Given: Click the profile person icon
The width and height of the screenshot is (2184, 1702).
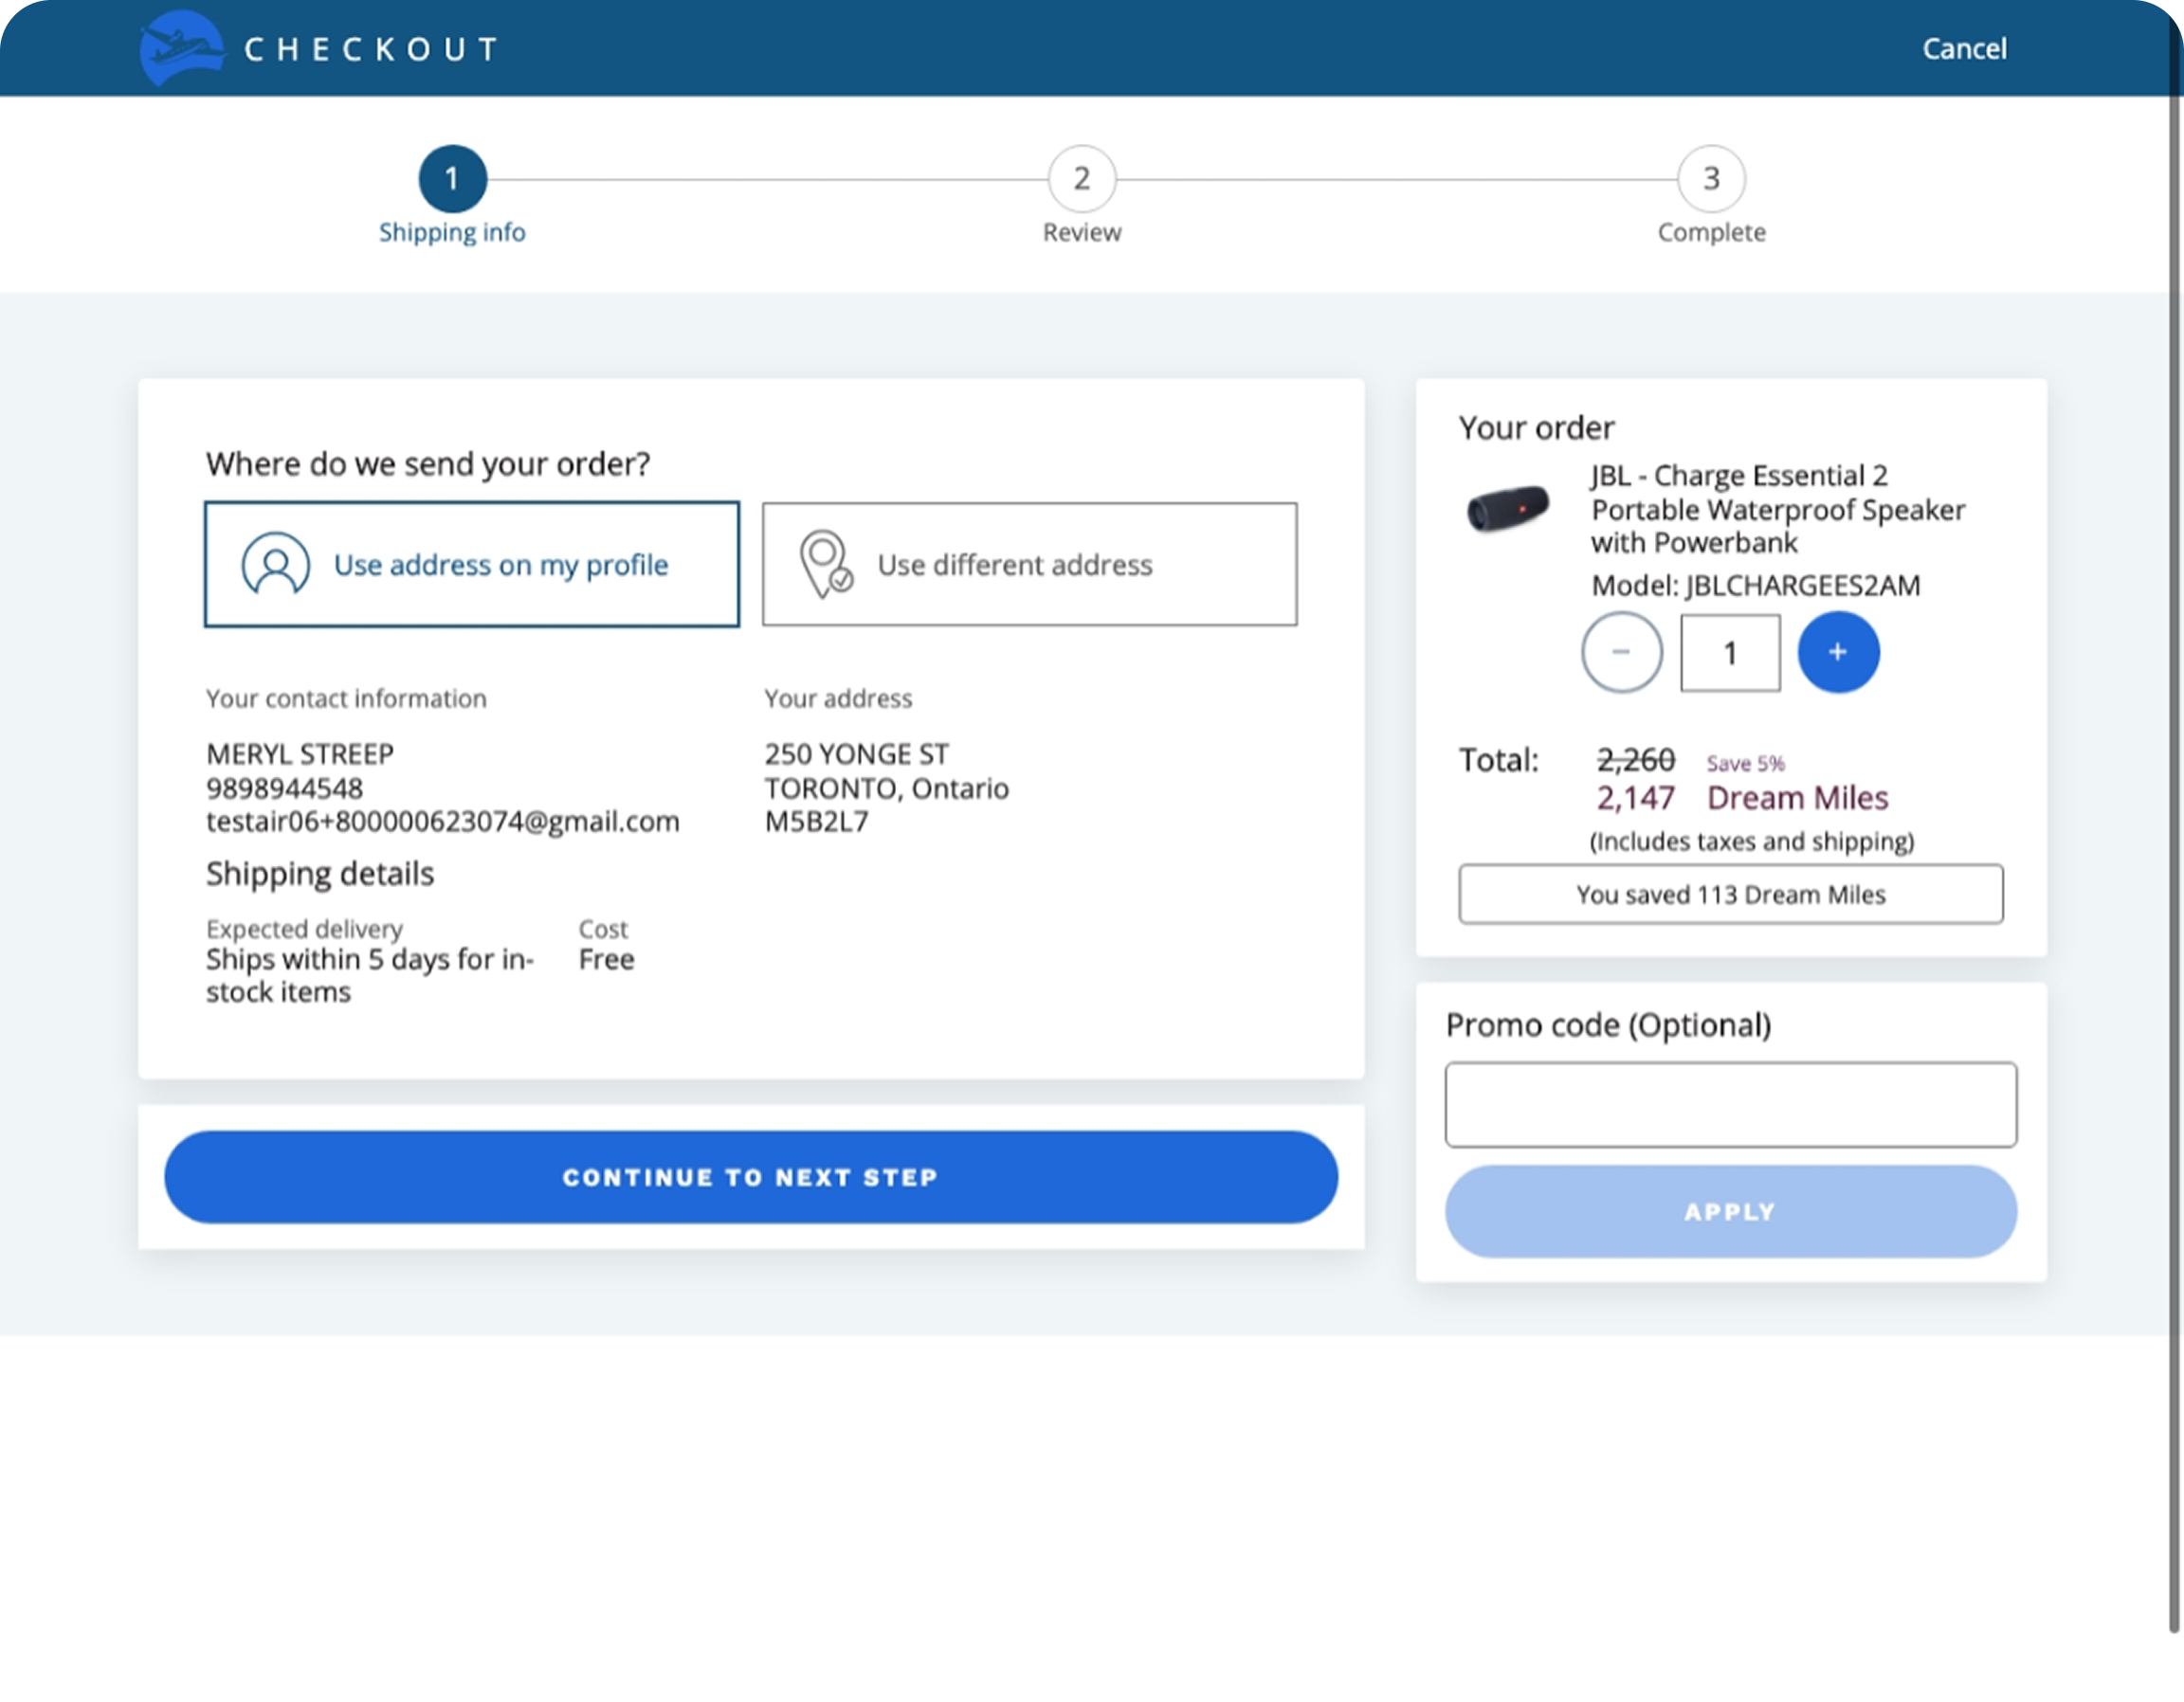Looking at the screenshot, I should click(275, 564).
